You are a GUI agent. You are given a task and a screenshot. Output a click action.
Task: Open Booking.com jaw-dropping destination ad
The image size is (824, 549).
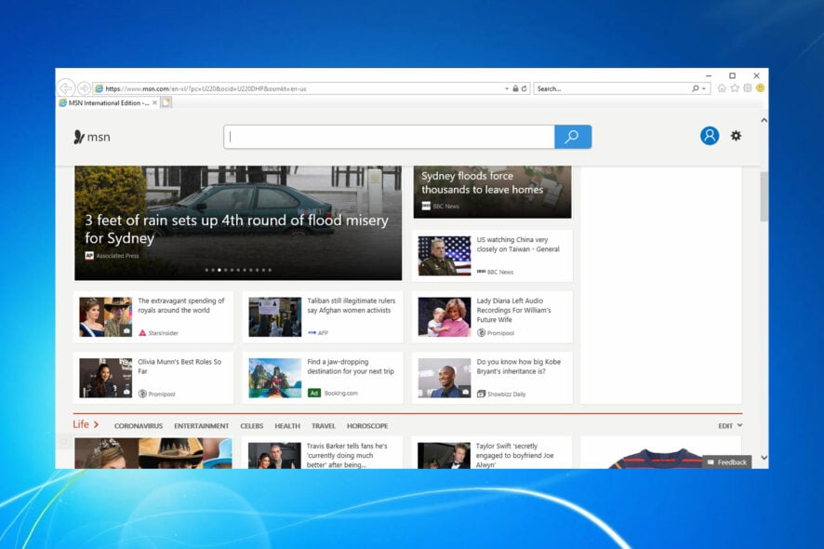point(351,367)
